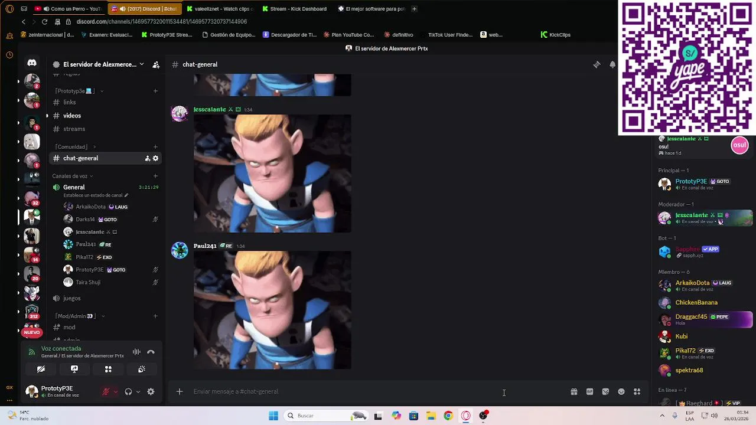
Task: Expand headphone output options arrow
Action: point(138,392)
